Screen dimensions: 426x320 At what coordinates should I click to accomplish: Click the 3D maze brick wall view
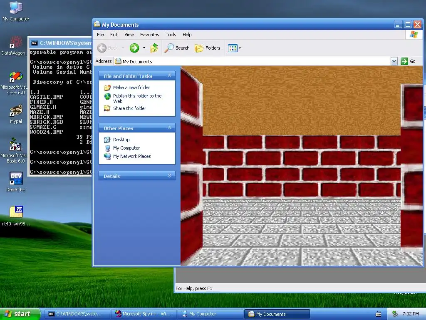click(x=302, y=166)
